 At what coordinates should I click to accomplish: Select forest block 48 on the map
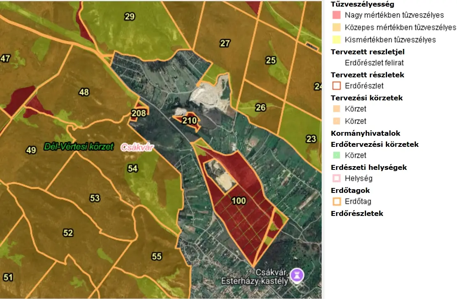coord(84,92)
